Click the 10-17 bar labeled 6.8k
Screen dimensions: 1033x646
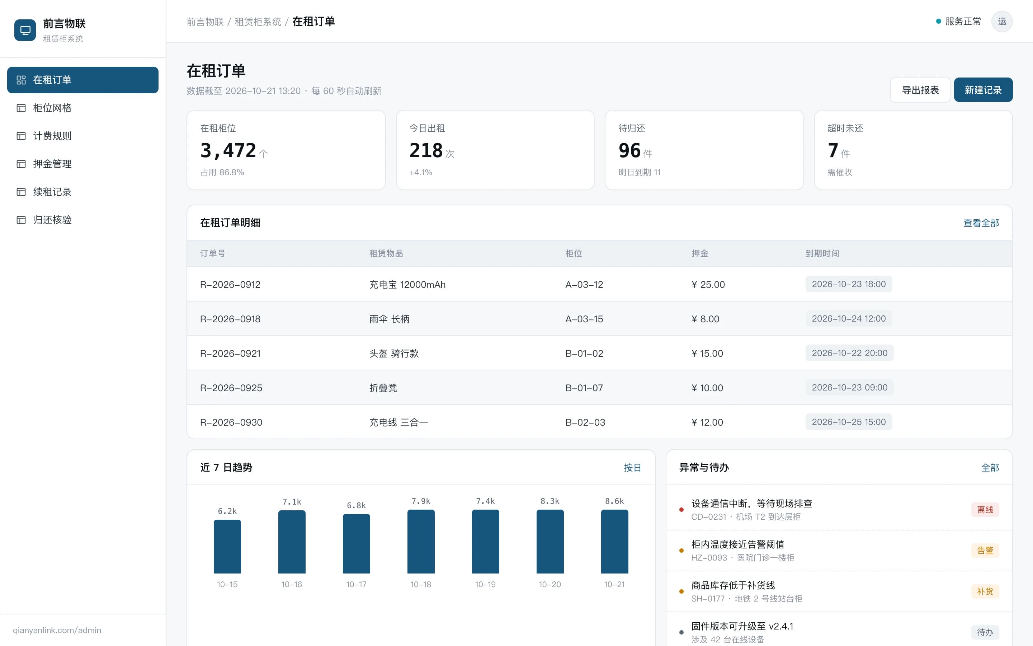(356, 543)
